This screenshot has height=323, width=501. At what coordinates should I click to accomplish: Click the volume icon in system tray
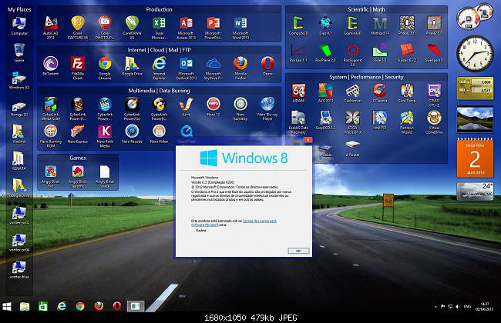(x=458, y=306)
